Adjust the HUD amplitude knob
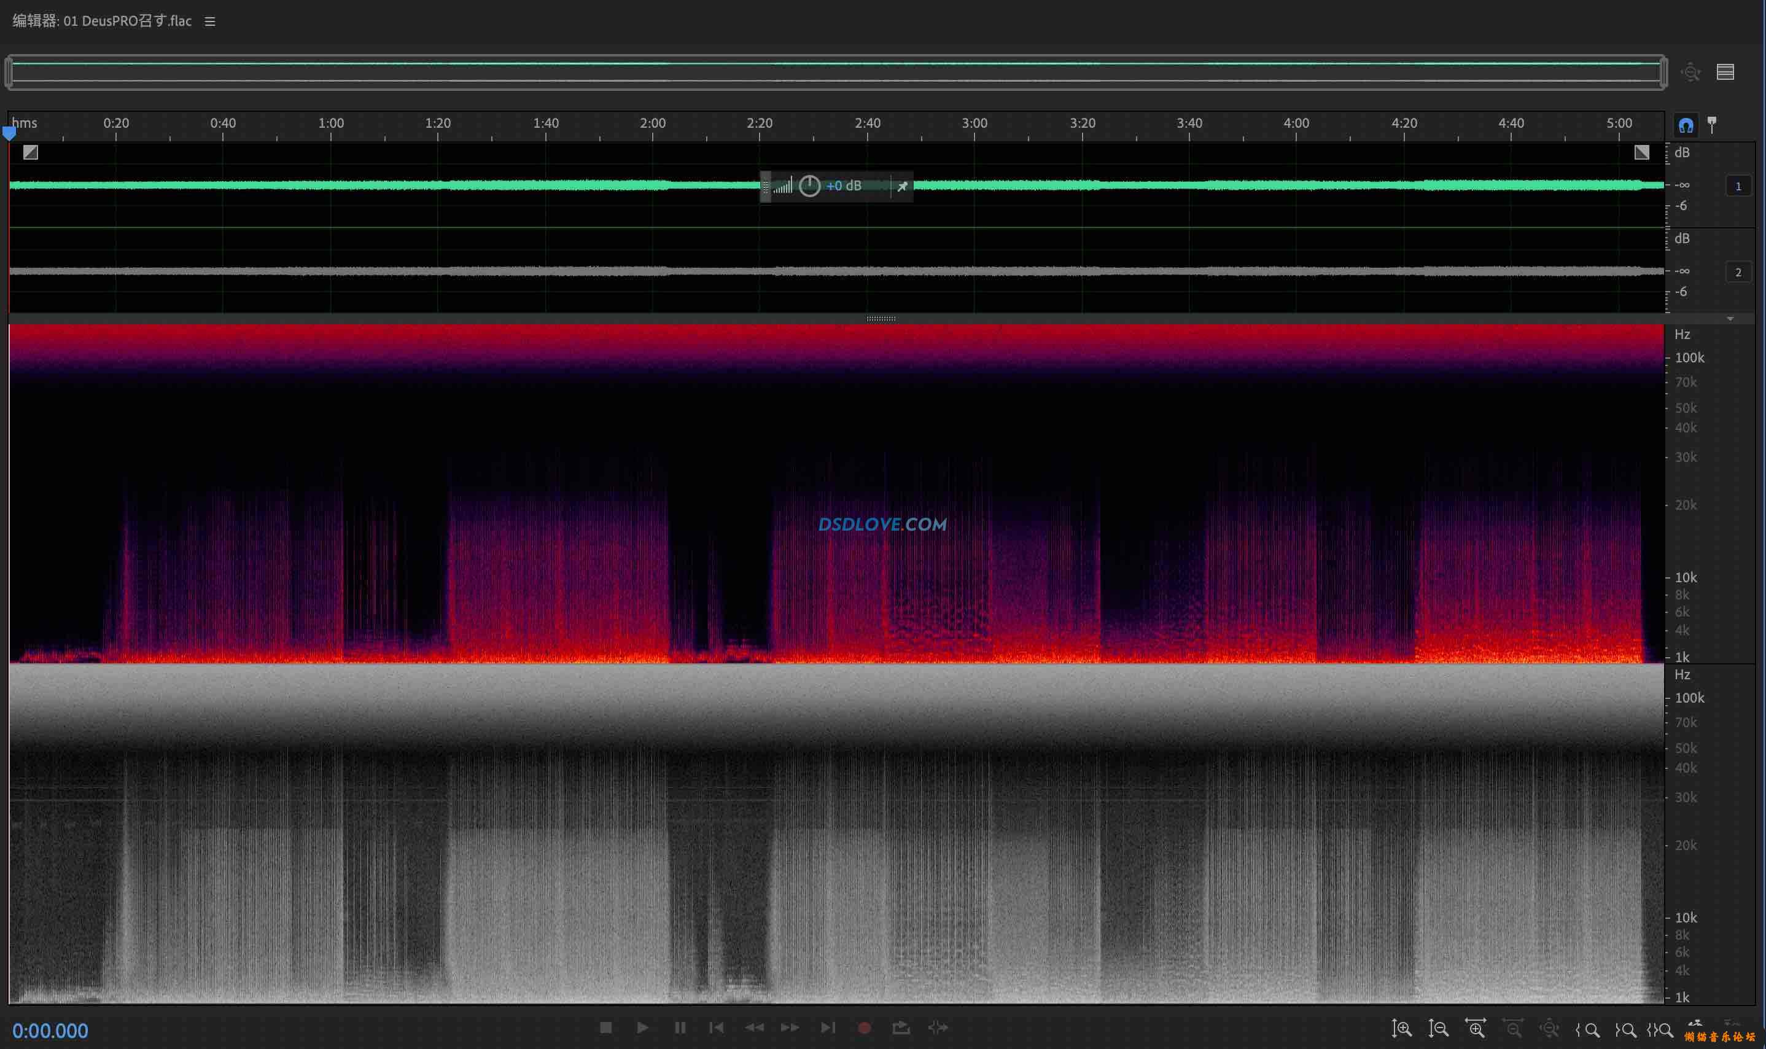The width and height of the screenshot is (1766, 1049). (x=809, y=186)
